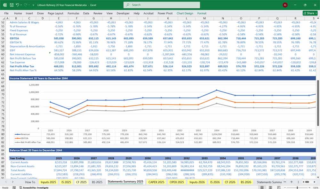
Task: Click the Save icon in Quick Access Toolbar
Action: coord(12,5)
